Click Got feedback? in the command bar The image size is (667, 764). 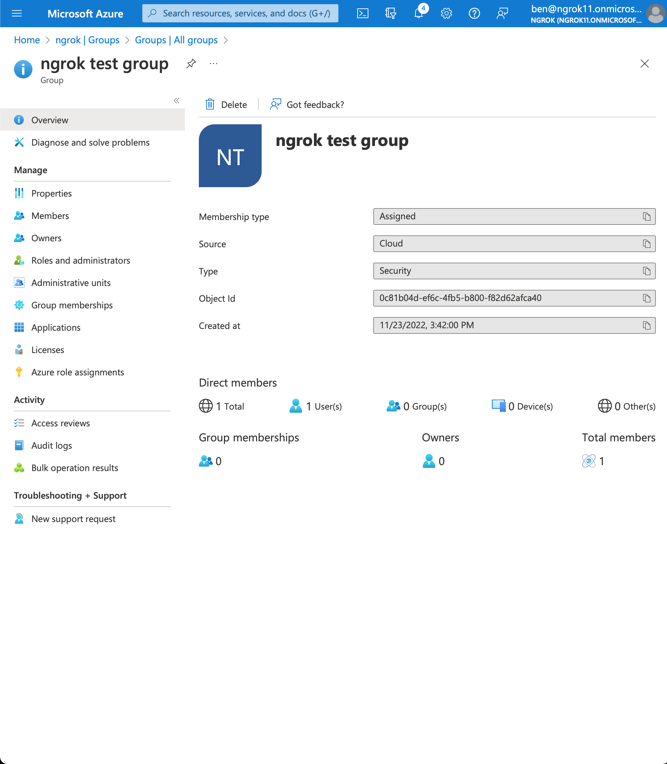[307, 104]
